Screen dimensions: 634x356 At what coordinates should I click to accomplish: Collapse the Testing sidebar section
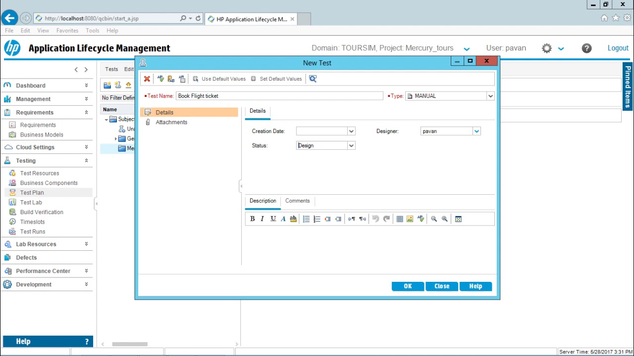pos(86,161)
